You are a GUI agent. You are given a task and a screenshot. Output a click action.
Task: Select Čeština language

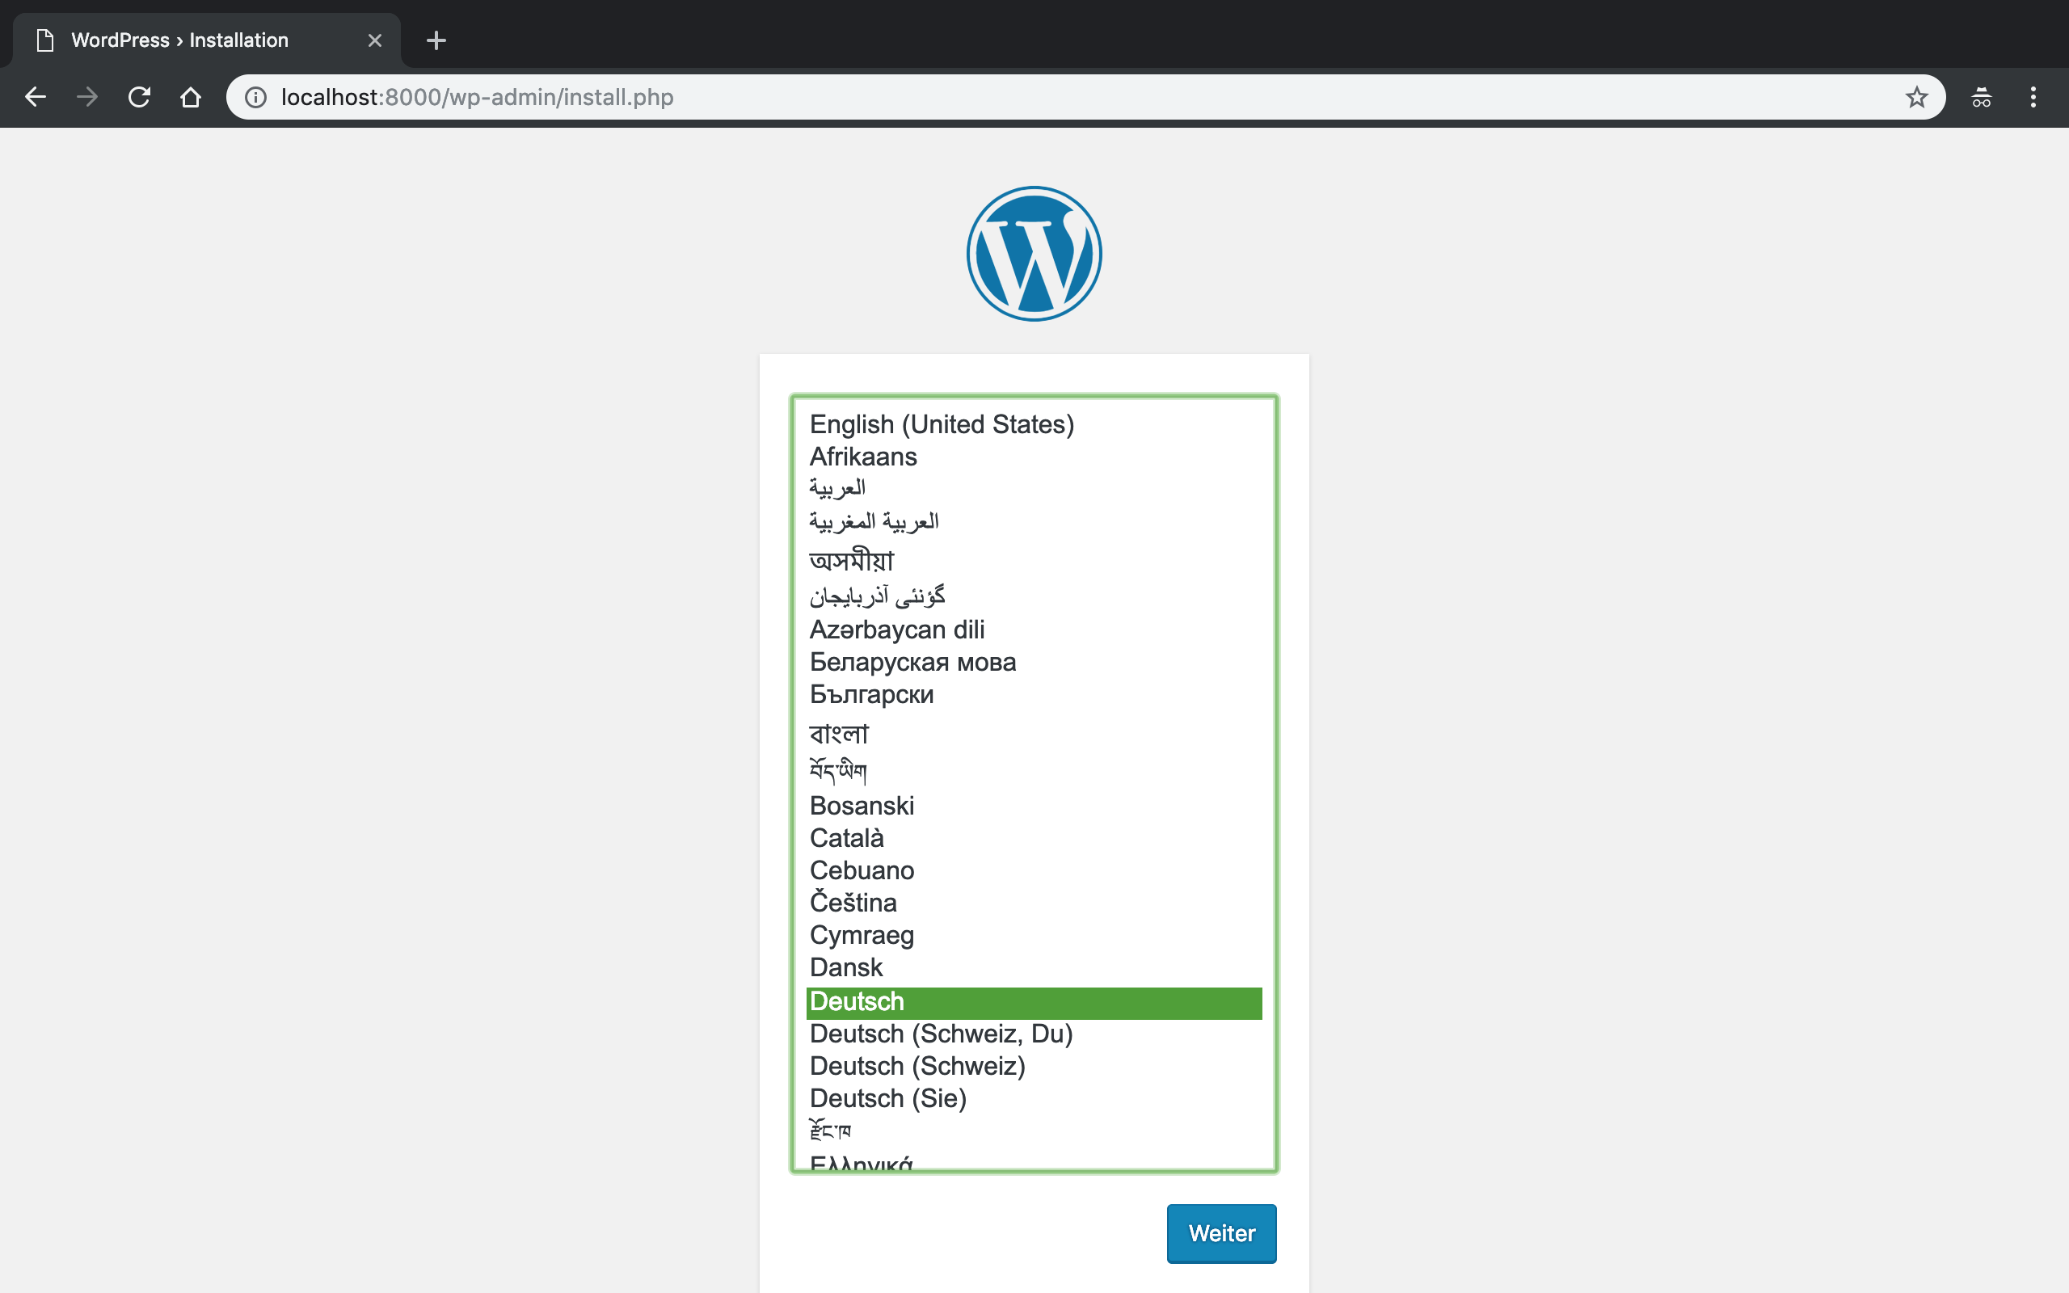click(1034, 903)
